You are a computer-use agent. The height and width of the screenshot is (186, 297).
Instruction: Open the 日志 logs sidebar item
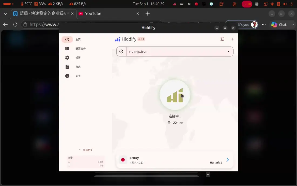click(x=73, y=67)
